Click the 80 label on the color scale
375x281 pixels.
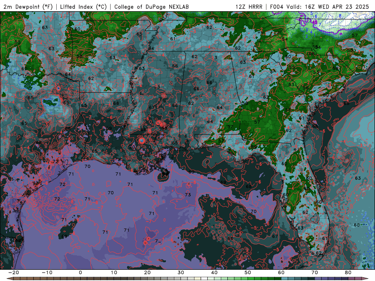pyautogui.click(x=348, y=273)
